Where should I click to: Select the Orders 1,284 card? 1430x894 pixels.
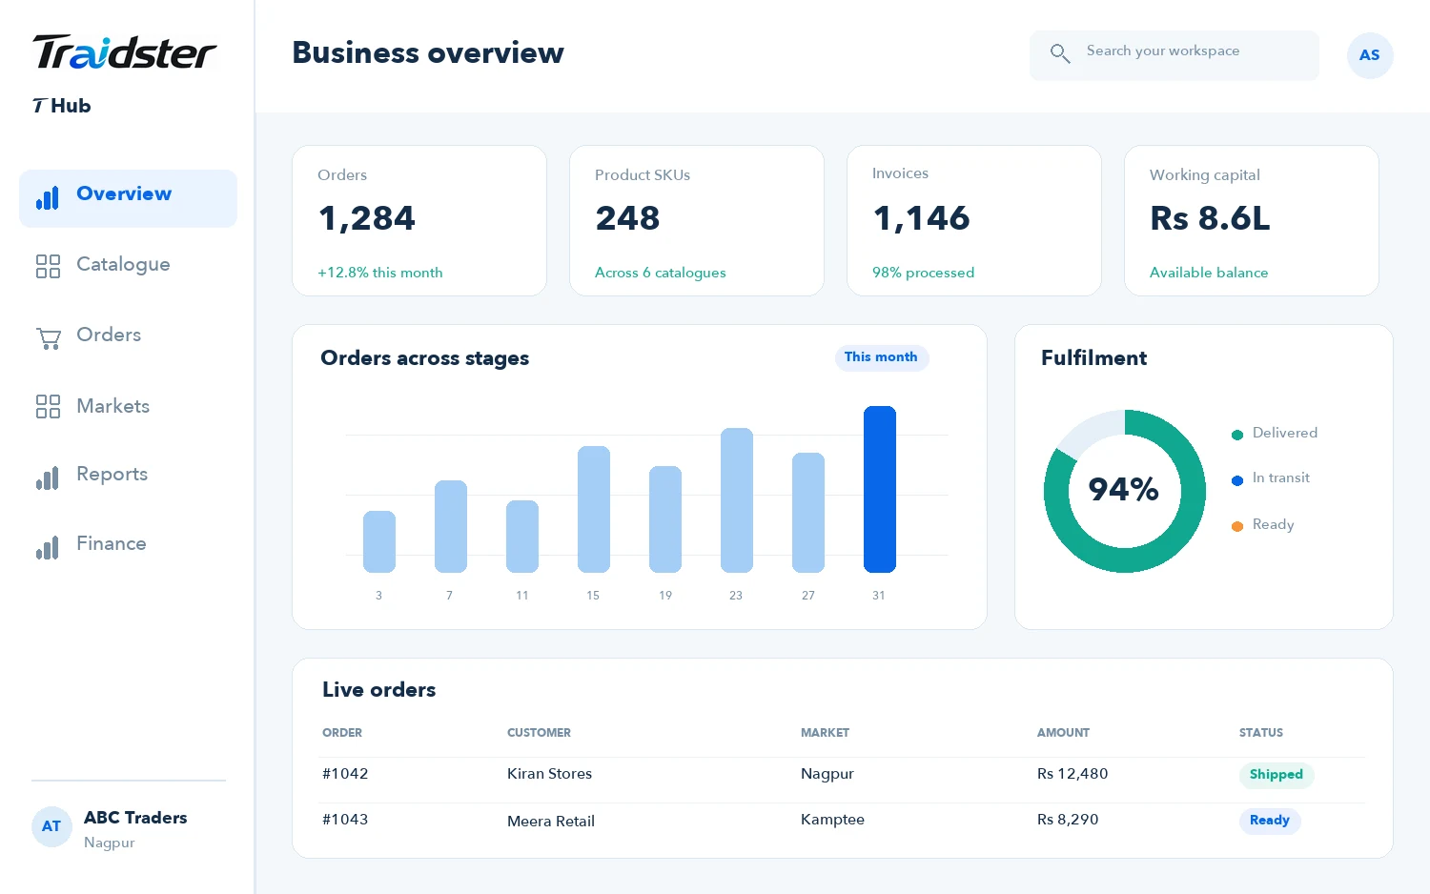(x=419, y=220)
